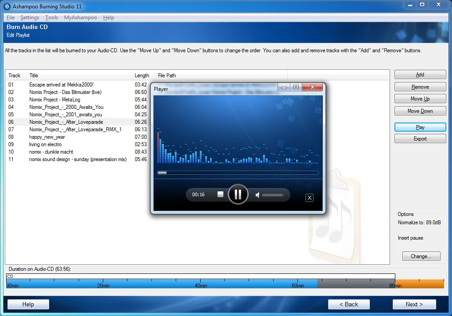Click the "08:43" length value
Viewport: 452px width, 316px height.
[x=141, y=152]
